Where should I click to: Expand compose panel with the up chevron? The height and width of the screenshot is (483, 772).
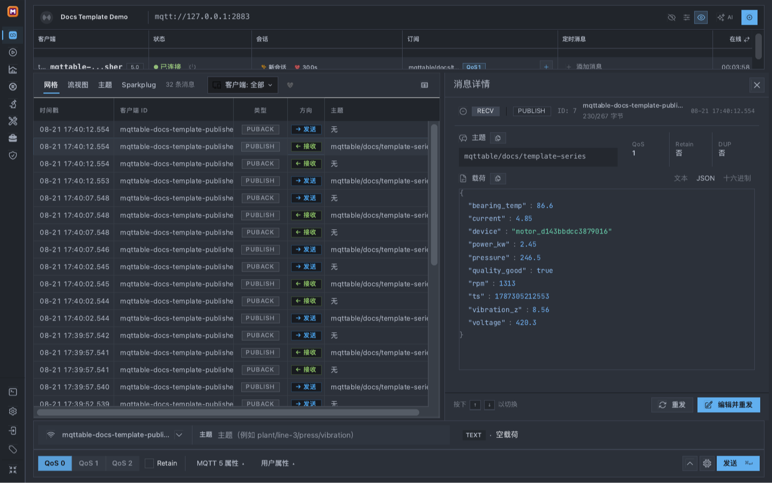click(690, 463)
